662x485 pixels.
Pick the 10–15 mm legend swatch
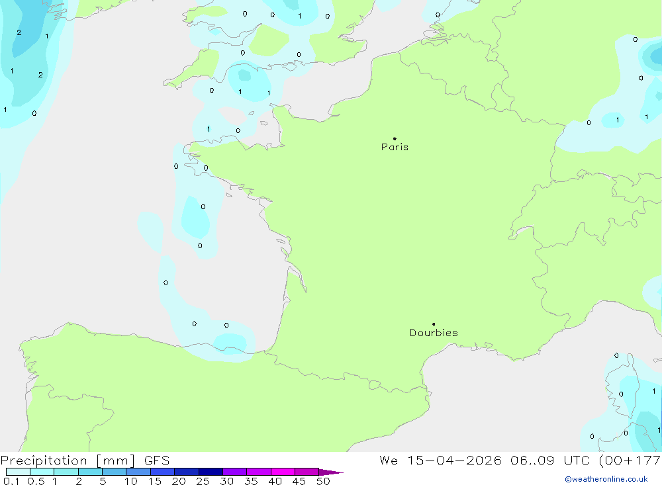pos(138,472)
